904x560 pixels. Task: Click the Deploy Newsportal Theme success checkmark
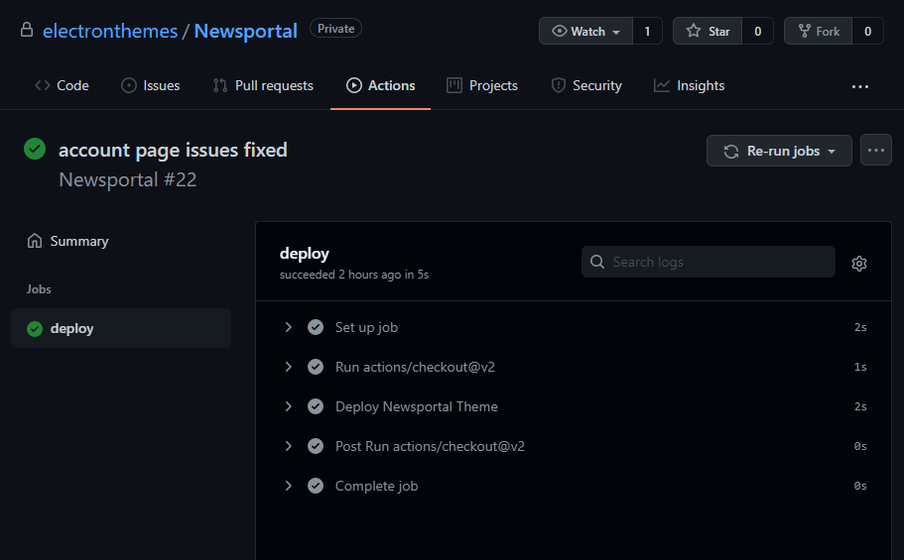(316, 406)
